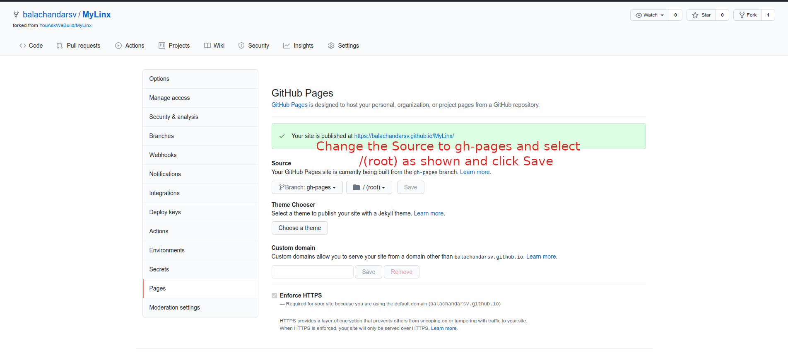788x363 pixels.
Task: Open the Pull requests tab
Action: pos(79,46)
